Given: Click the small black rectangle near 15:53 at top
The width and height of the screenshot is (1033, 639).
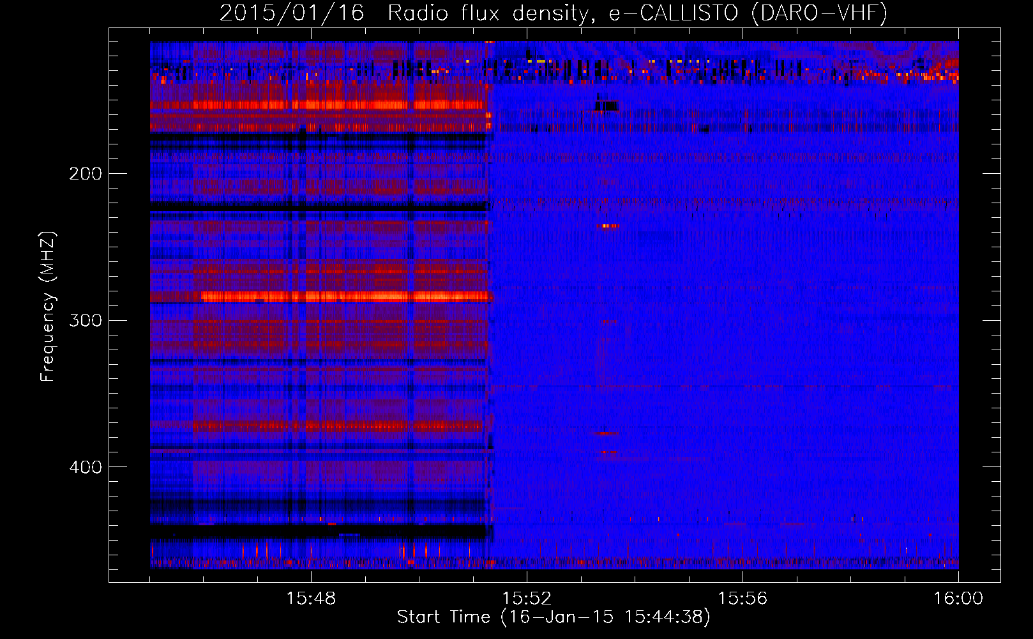Looking at the screenshot, I should [607, 105].
